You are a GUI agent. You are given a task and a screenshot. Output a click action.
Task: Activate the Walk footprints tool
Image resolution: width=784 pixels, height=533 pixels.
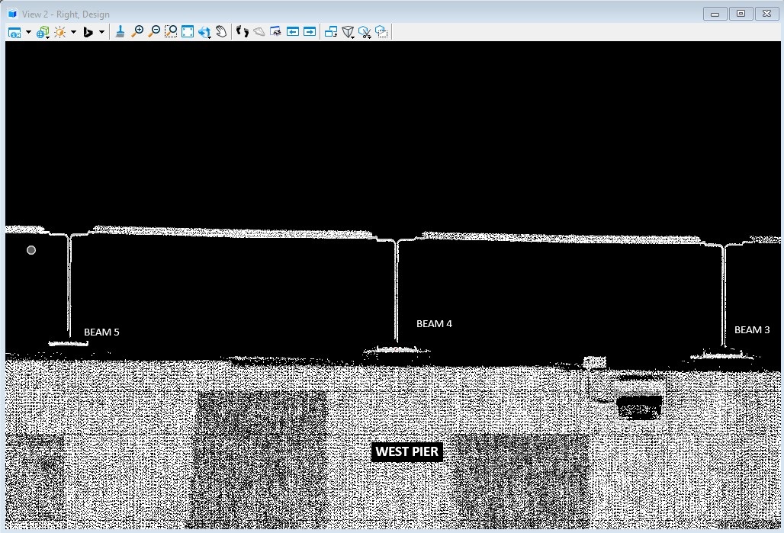[x=243, y=31]
